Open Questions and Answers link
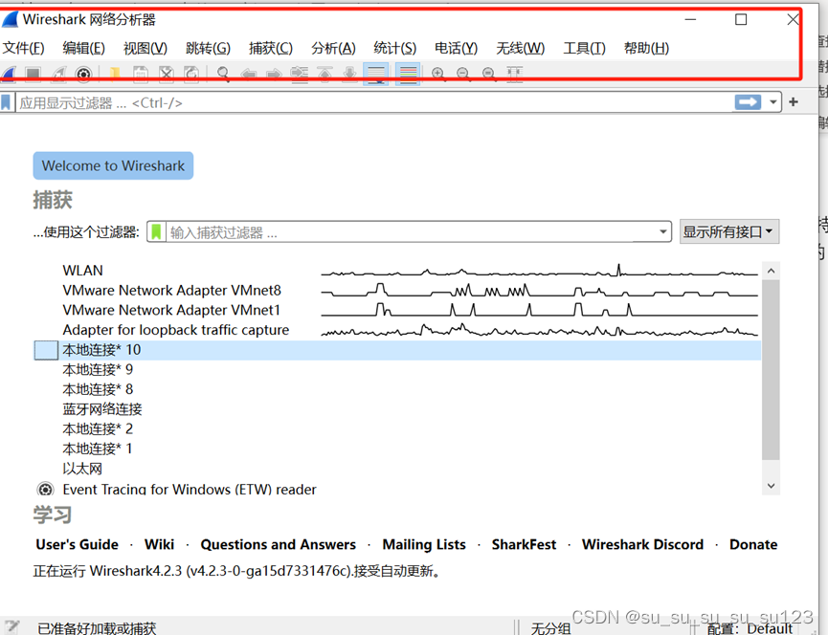Viewport: 828px width, 635px height. tap(279, 544)
